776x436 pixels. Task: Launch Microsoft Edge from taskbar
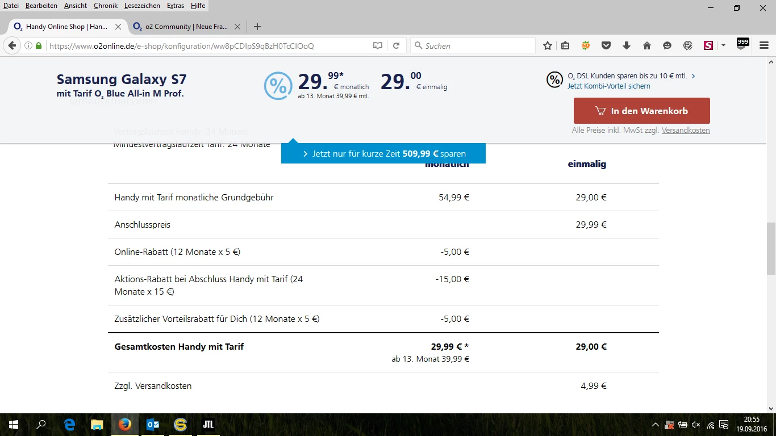[69, 425]
